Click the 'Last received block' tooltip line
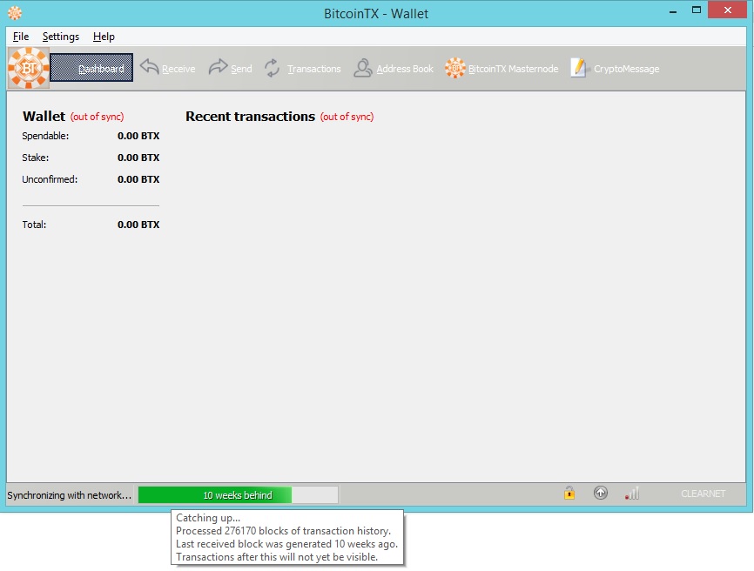 [287, 544]
